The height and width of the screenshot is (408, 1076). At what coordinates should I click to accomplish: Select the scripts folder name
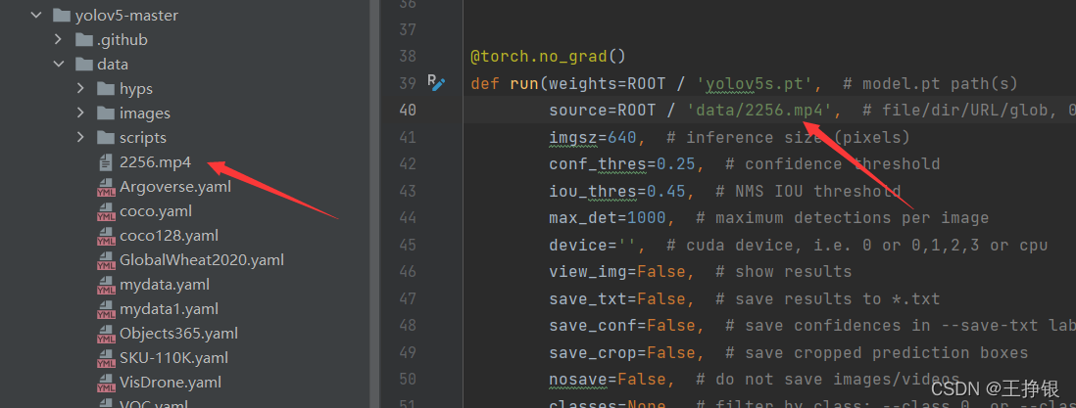pos(143,137)
